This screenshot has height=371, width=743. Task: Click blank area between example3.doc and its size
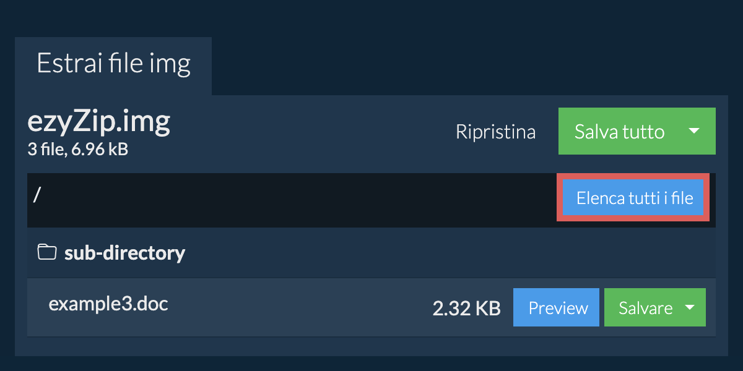point(297,307)
